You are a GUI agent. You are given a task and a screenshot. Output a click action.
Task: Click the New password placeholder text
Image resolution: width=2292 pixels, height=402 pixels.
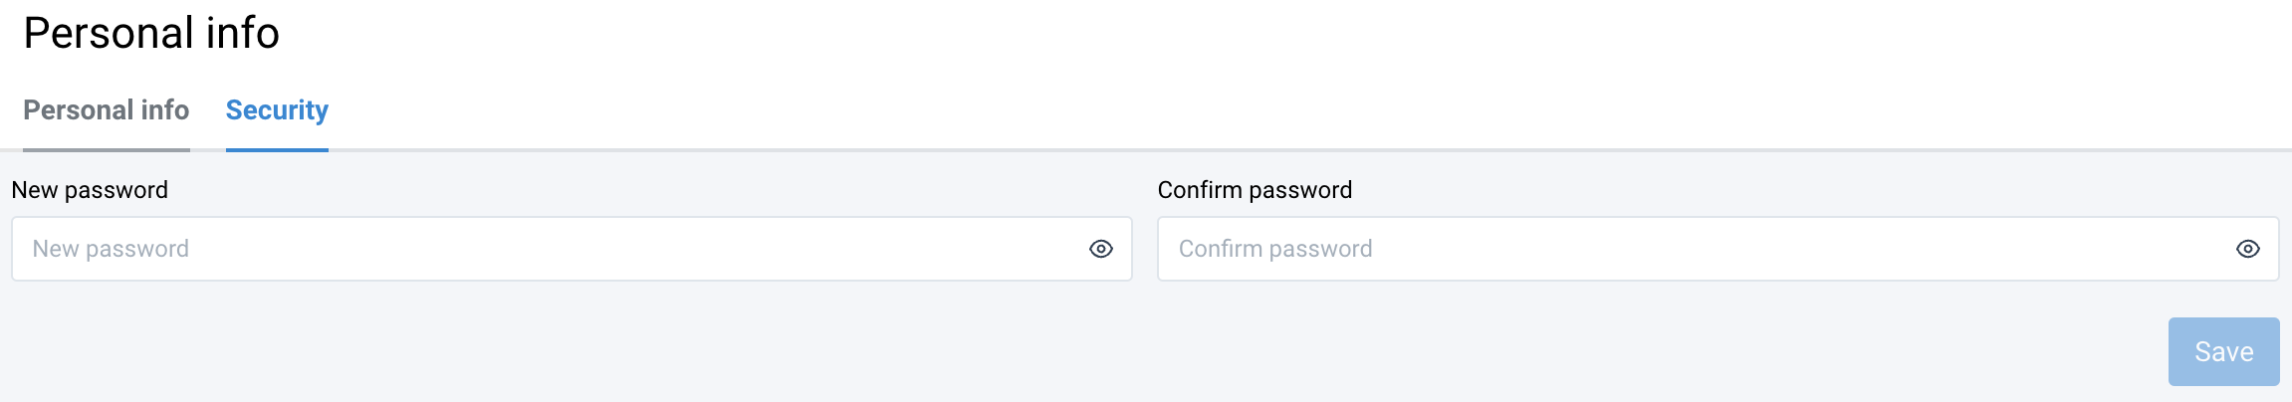[x=111, y=249]
